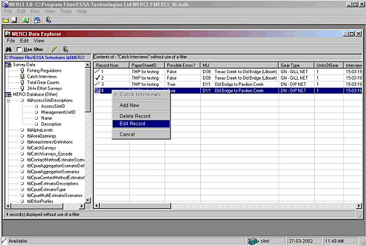Screen dimensions: 366x246
Task: Click the icon right of lightning bolt
Action: [x=66, y=49]
